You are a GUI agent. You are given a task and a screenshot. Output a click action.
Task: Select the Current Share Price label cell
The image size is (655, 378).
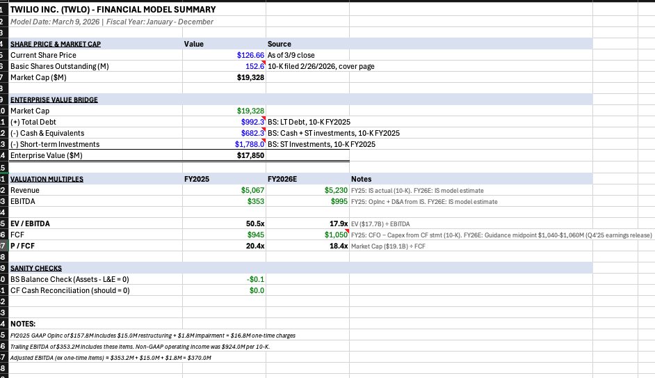pyautogui.click(x=43, y=55)
